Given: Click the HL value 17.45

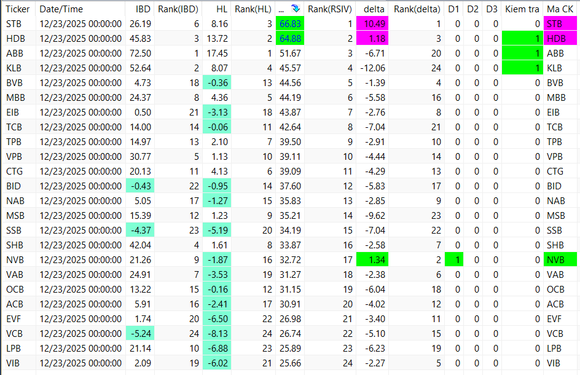Looking at the screenshot, I should (x=217, y=53).
